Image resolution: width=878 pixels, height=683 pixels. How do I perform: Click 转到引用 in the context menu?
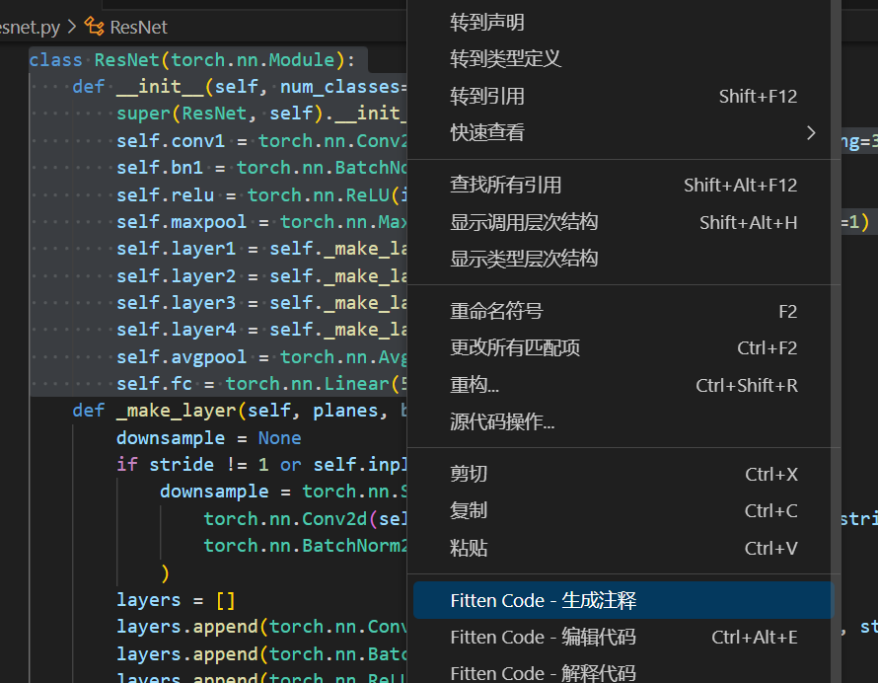[487, 96]
